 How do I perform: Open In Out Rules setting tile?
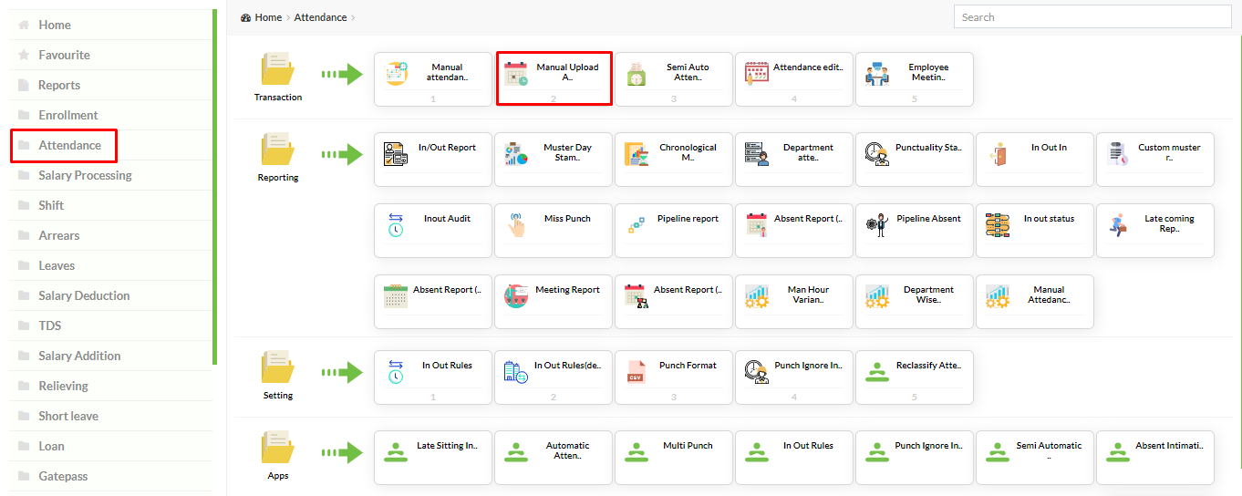433,377
